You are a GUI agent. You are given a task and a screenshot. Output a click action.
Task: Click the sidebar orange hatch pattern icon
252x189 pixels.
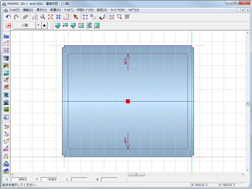pos(6,88)
